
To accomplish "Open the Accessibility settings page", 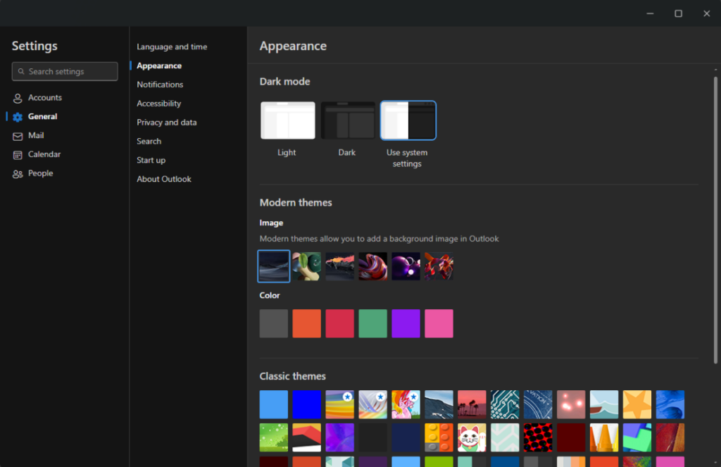I will [x=158, y=103].
